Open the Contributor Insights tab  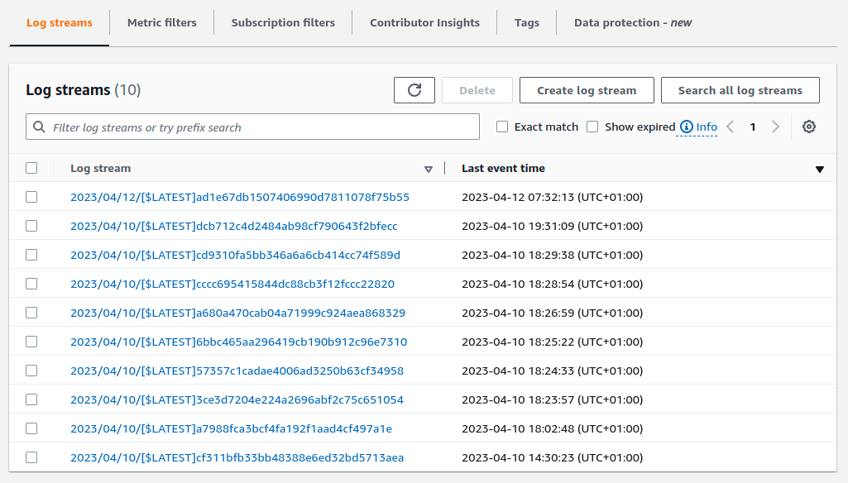click(424, 22)
